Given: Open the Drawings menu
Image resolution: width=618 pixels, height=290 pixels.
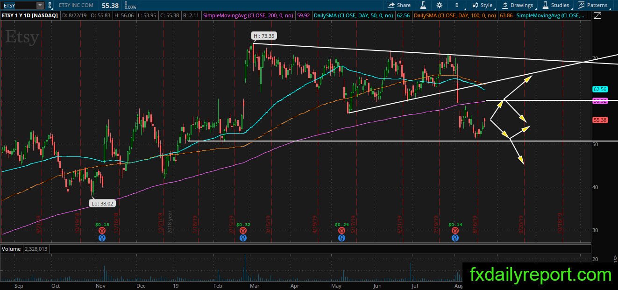Looking at the screenshot, I should [x=518, y=5].
